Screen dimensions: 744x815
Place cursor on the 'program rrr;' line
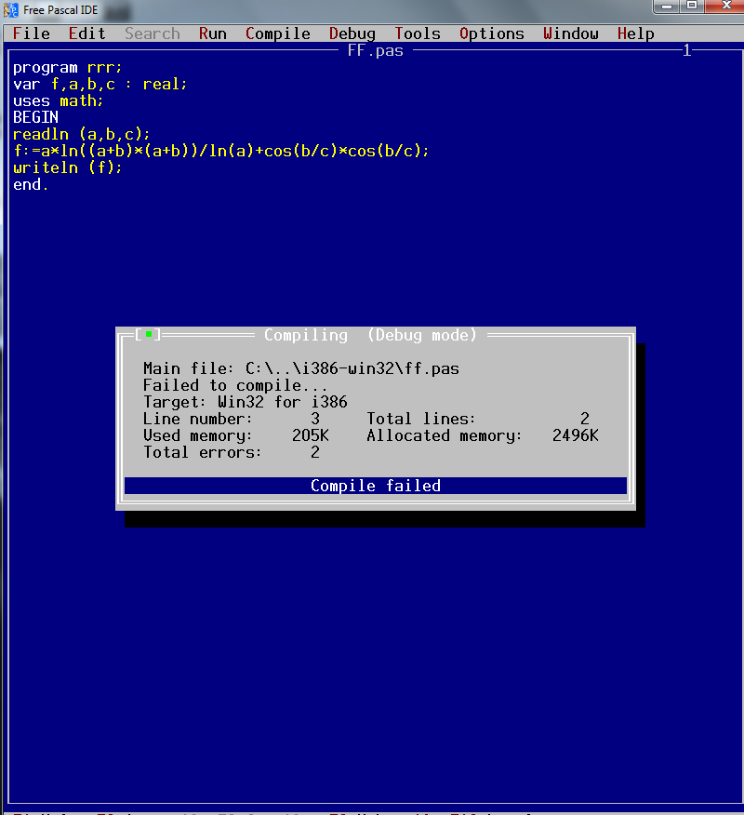(68, 67)
